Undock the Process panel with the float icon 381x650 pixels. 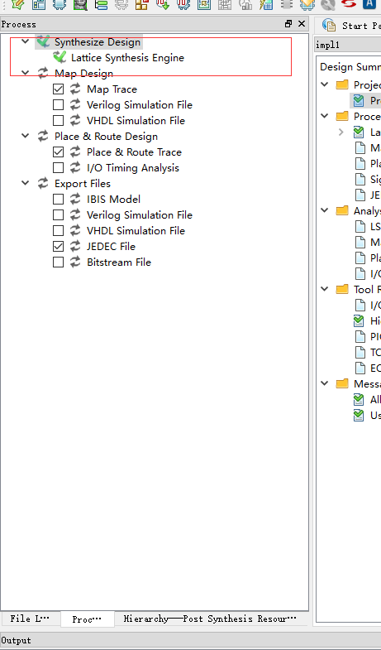(288, 24)
